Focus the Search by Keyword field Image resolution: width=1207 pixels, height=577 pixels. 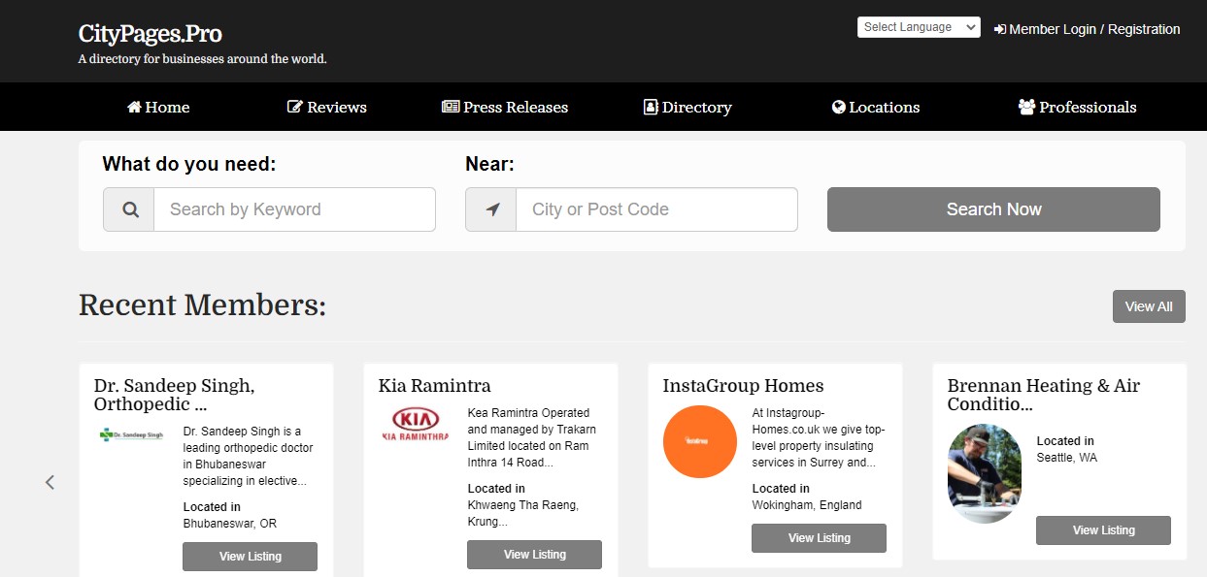(x=294, y=209)
